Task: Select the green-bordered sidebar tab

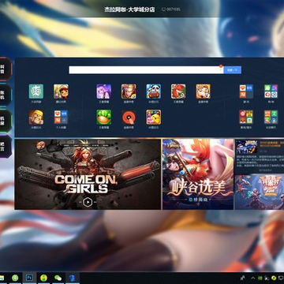Action: [x=6, y=121]
